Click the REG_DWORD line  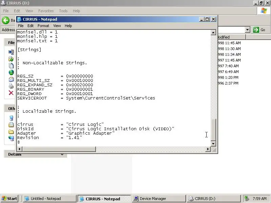pos(55,94)
